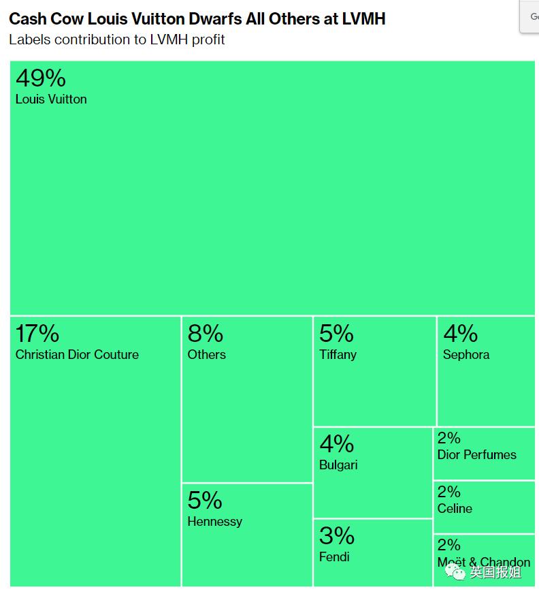Click the 17% percentage figure
Screen dimensions: 539x596
pyautogui.click(x=37, y=334)
